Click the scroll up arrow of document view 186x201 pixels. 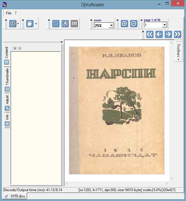click(172, 43)
